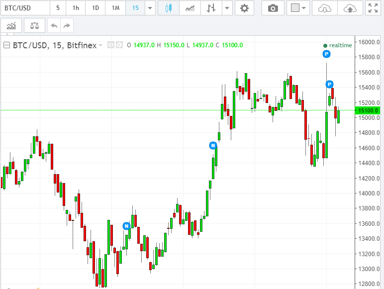The width and height of the screenshot is (384, 289).
Task: Click the open value 14937.0 in legend
Action: pos(144,45)
